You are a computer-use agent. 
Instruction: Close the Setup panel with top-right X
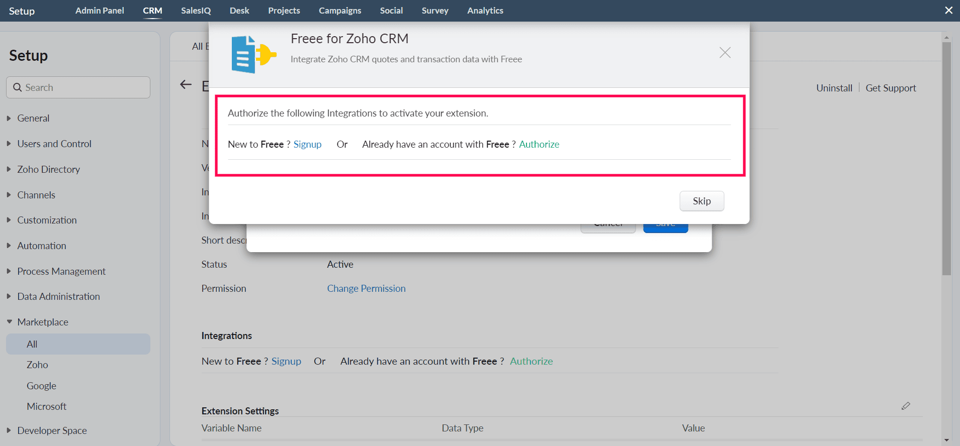[948, 11]
